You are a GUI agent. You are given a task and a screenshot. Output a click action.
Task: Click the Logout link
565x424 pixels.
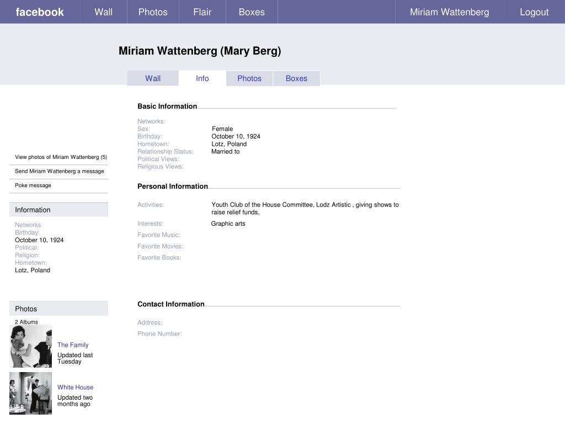tap(534, 12)
